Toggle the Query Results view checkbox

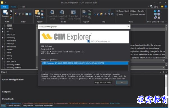pyautogui.click(x=131, y=11)
